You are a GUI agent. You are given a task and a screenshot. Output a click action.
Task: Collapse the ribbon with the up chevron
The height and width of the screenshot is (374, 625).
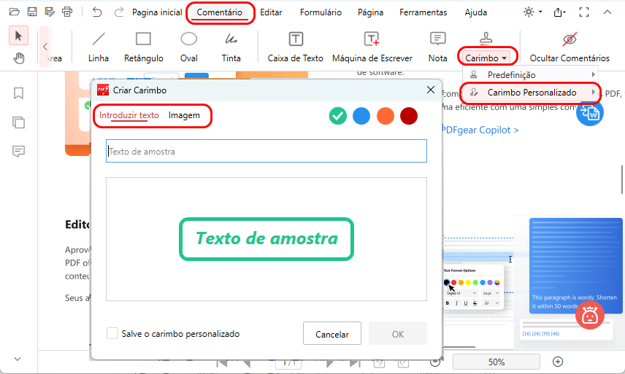[607, 12]
